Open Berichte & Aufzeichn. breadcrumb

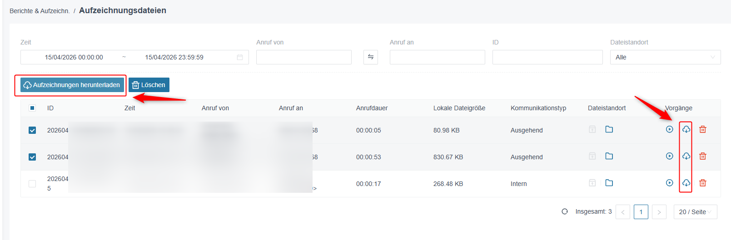[x=40, y=11]
